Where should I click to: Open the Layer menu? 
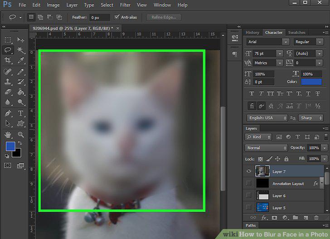click(x=72, y=5)
